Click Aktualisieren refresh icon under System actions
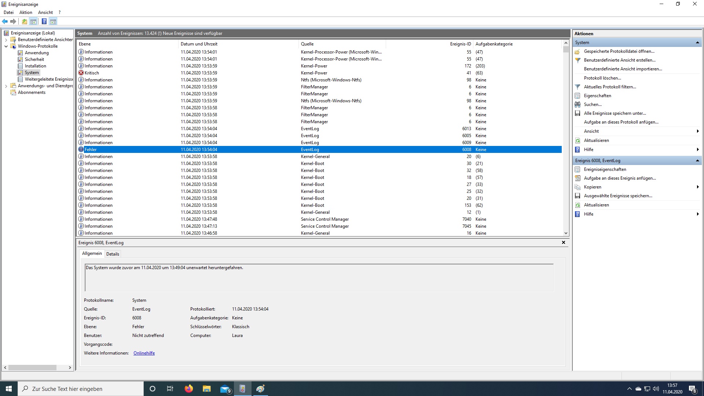The width and height of the screenshot is (704, 396). (x=577, y=140)
